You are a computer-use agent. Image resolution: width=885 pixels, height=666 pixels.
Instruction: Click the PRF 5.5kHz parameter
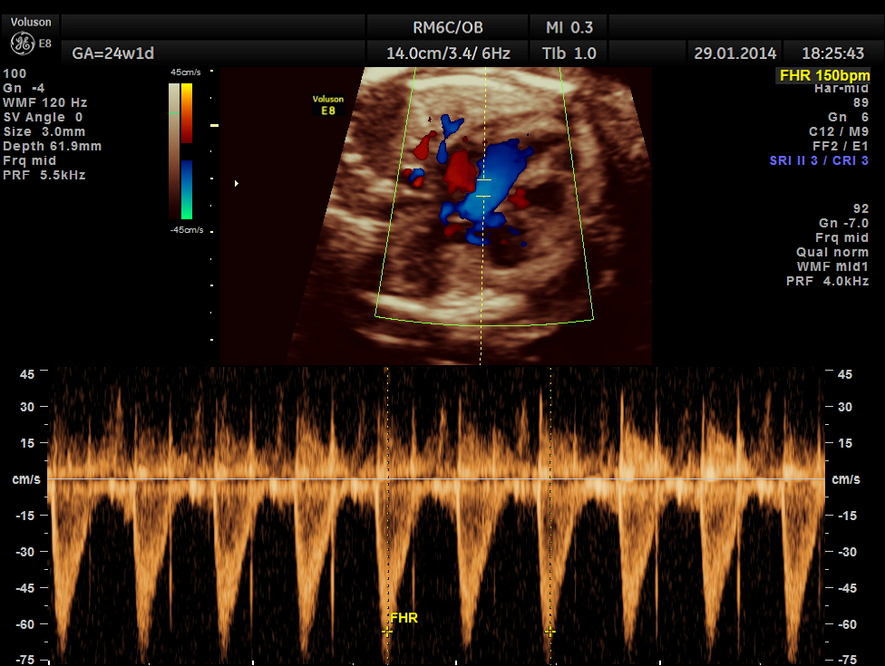[x=44, y=175]
